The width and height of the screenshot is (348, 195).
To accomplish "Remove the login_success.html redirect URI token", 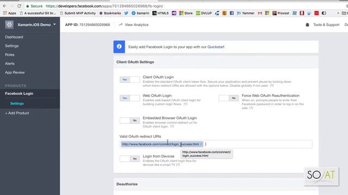I will 201,144.
